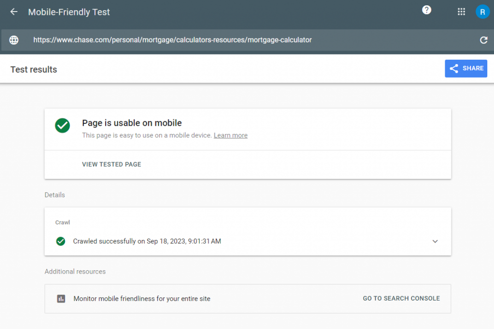Select the Crawled successfully timestamp text

tap(147, 241)
